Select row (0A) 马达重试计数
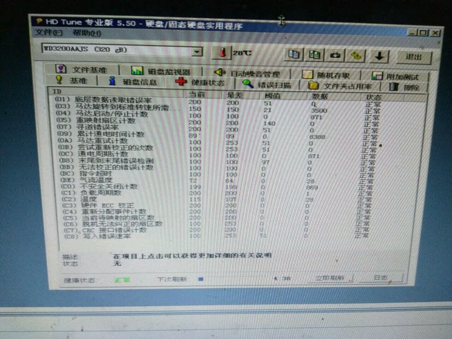 (x=238, y=142)
